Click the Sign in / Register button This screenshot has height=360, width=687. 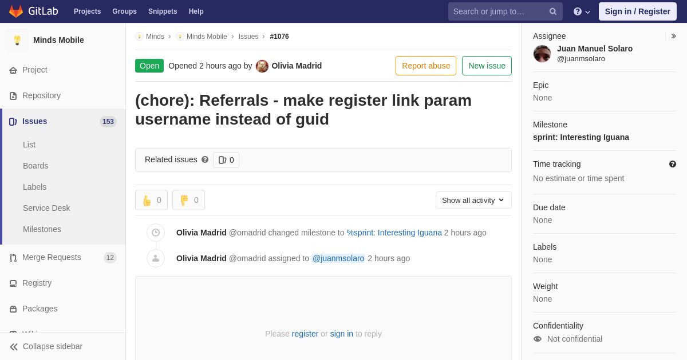pos(638,11)
